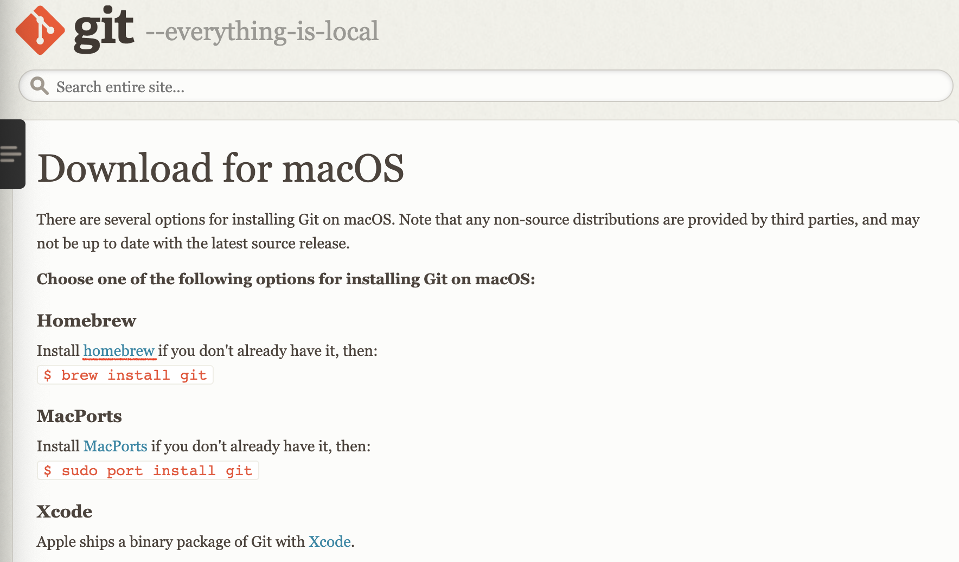The image size is (959, 562).
Task: Click the Apple ships a binary package sentence
Action: (195, 542)
